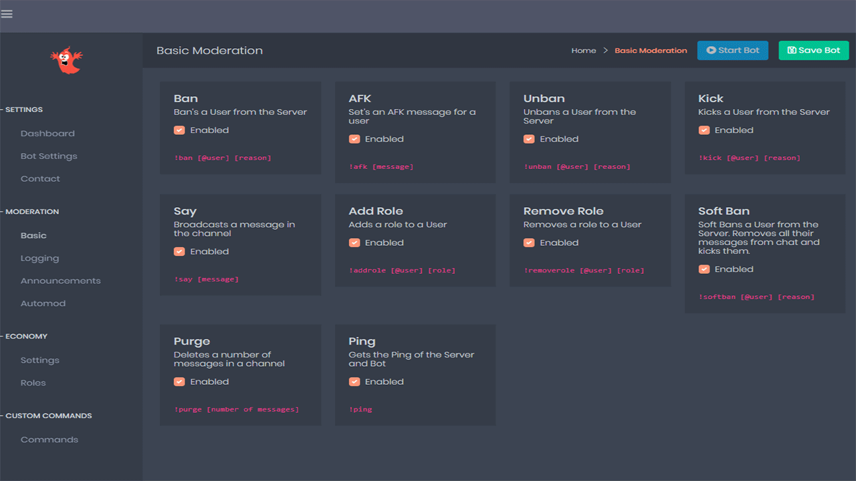The height and width of the screenshot is (481, 856).
Task: Switch to the Automod page
Action: pos(43,303)
